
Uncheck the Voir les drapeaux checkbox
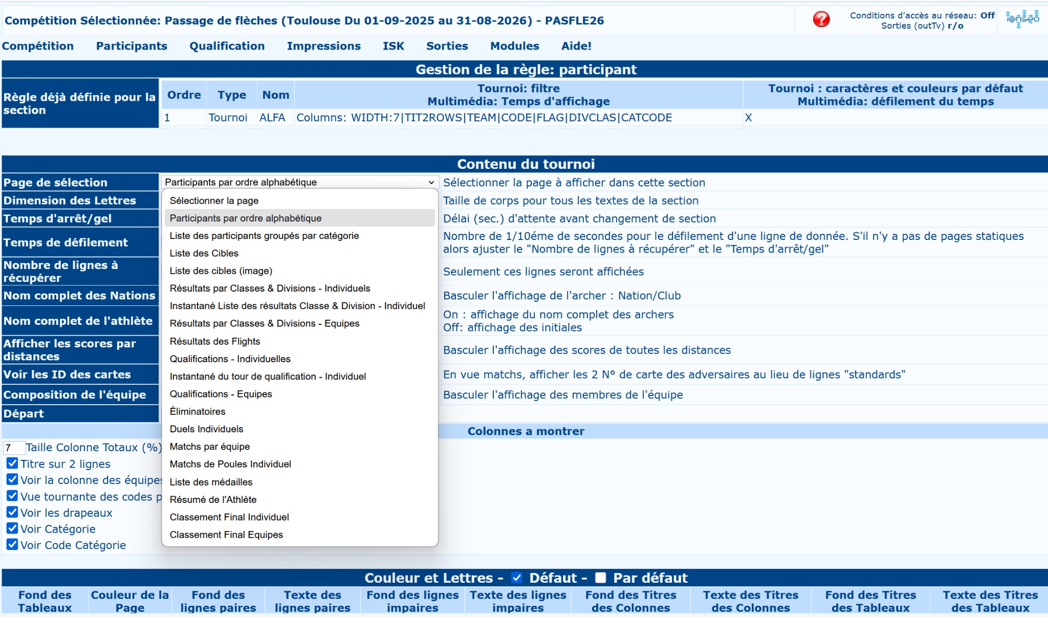point(12,512)
